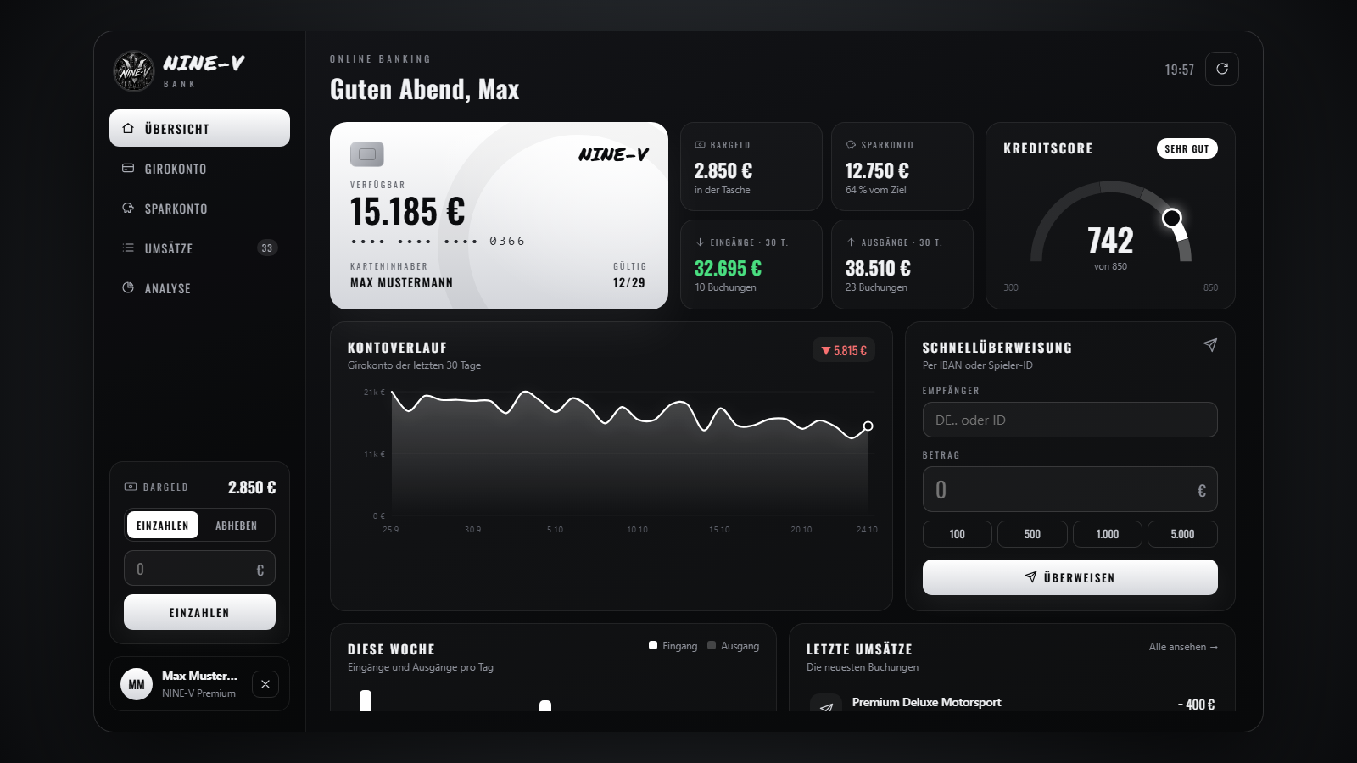Click the Eingänge down-arrow icon
Viewport: 1357px width, 763px height.
point(700,242)
